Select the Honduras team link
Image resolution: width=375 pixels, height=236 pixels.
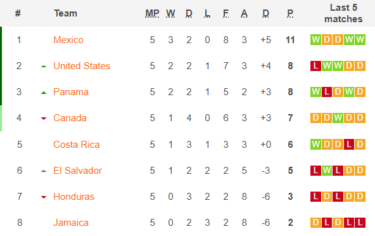(x=73, y=197)
